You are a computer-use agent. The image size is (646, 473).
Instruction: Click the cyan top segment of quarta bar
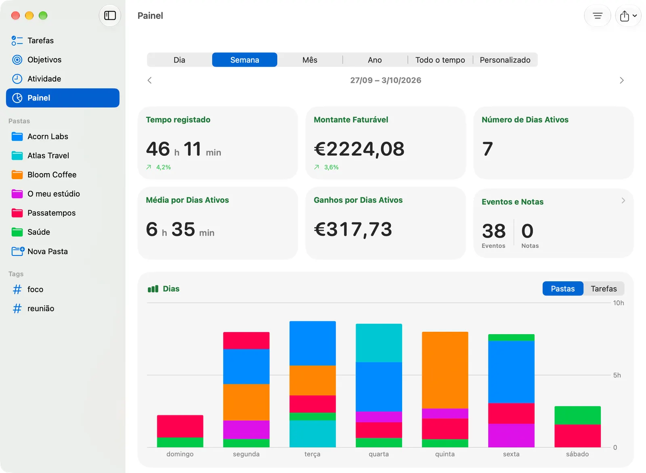coord(379,343)
